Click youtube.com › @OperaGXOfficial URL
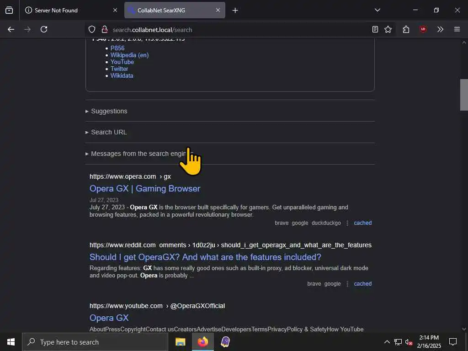This screenshot has width=468, height=351. point(157,306)
